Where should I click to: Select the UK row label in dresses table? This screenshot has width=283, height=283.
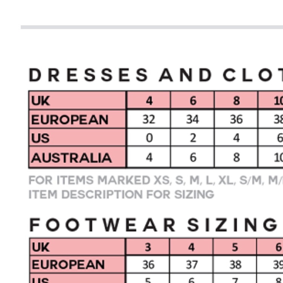click(77, 100)
